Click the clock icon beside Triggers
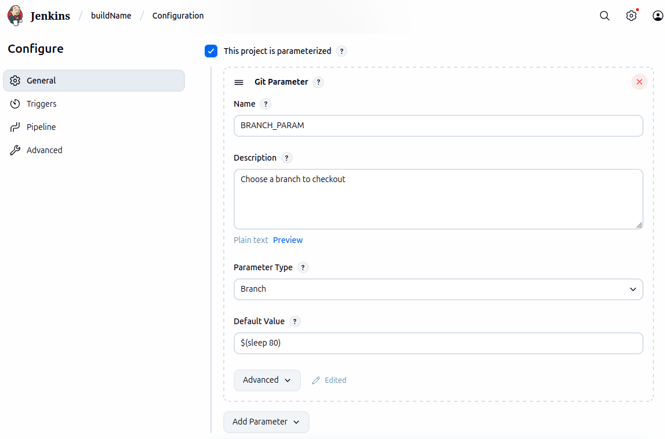 coord(15,104)
